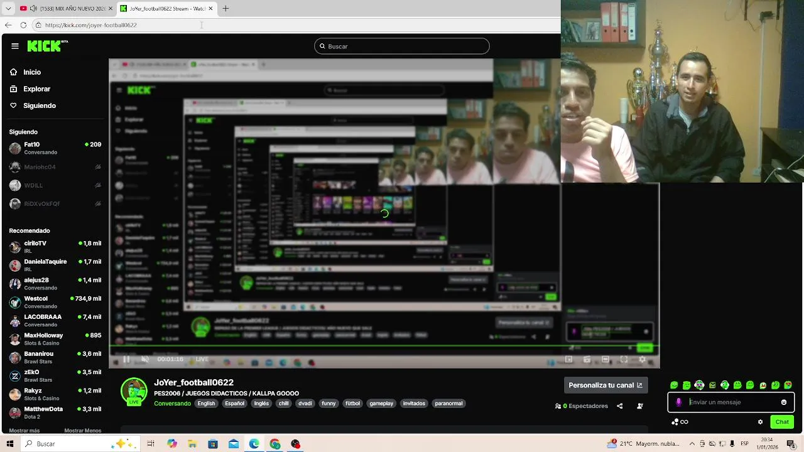The width and height of the screenshot is (804, 452).
Task: Select the chill tag
Action: (284, 404)
